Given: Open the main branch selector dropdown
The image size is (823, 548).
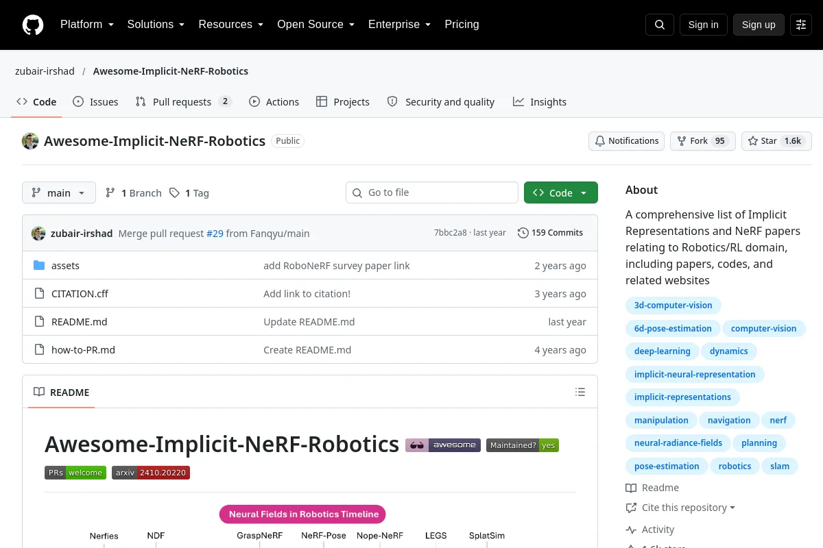Looking at the screenshot, I should click(59, 193).
